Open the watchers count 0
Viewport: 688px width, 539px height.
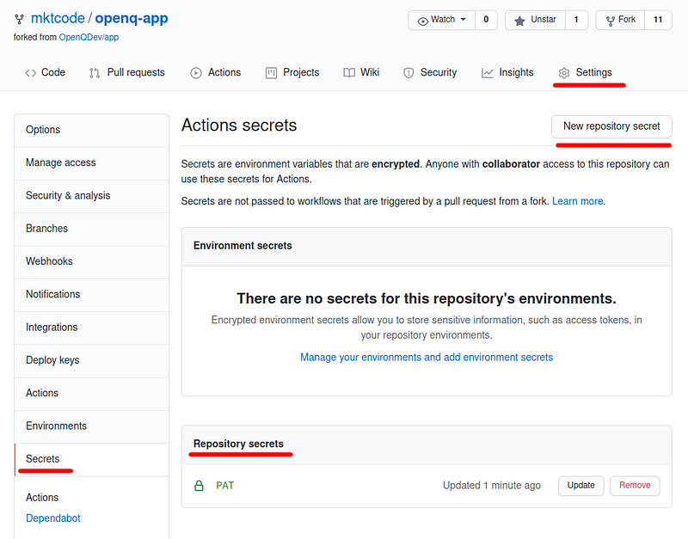tap(486, 20)
